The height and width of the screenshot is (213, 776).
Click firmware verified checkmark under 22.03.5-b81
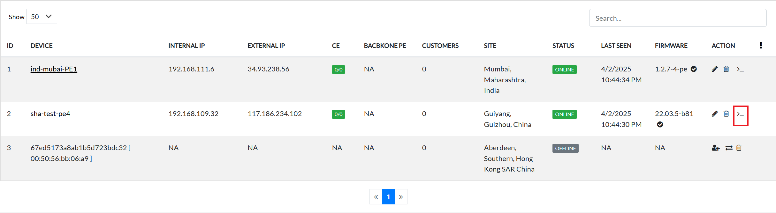(x=660, y=125)
